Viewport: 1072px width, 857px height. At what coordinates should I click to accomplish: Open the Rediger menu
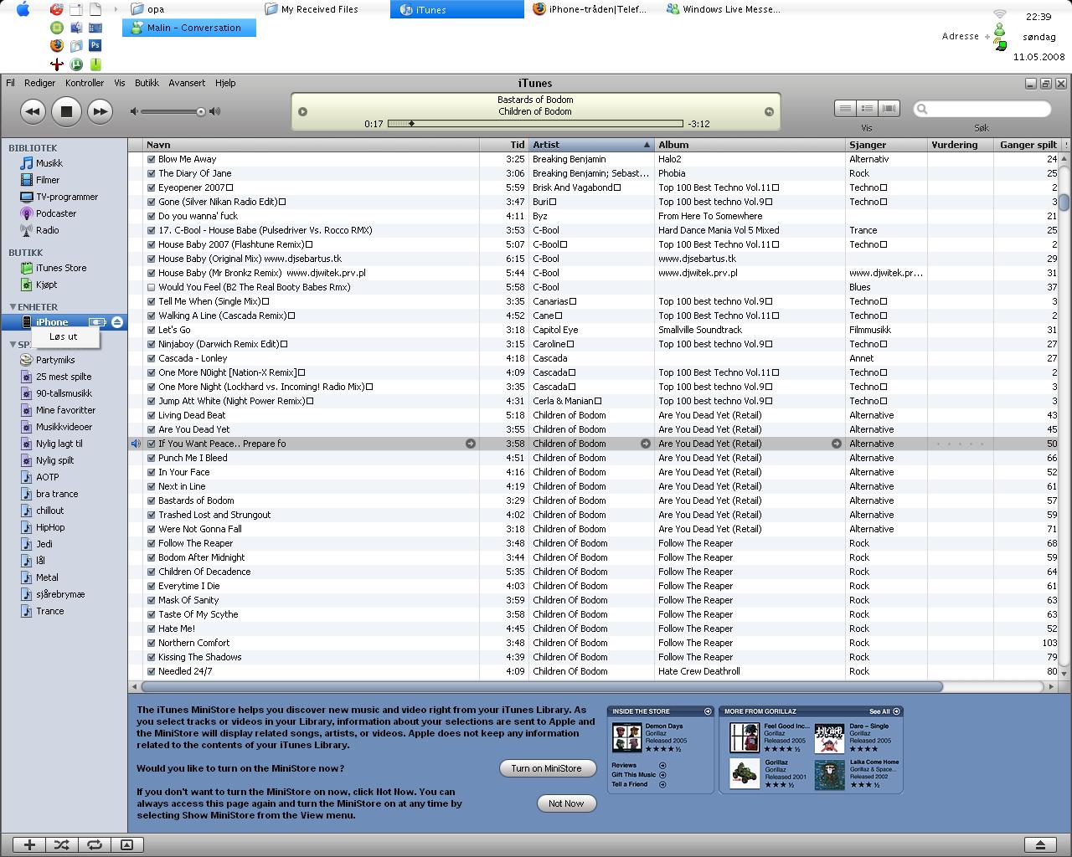tap(39, 83)
